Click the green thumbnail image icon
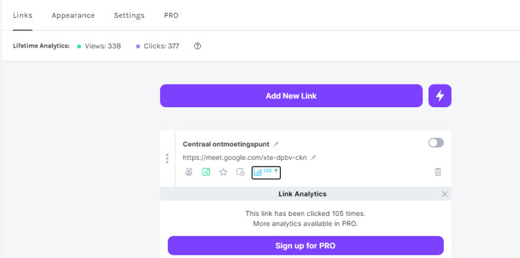This screenshot has height=258, width=520. [206, 172]
